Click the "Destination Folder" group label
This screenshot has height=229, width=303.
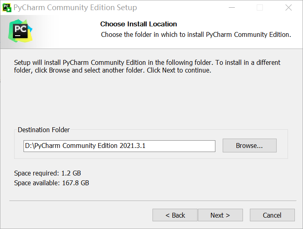(x=44, y=130)
